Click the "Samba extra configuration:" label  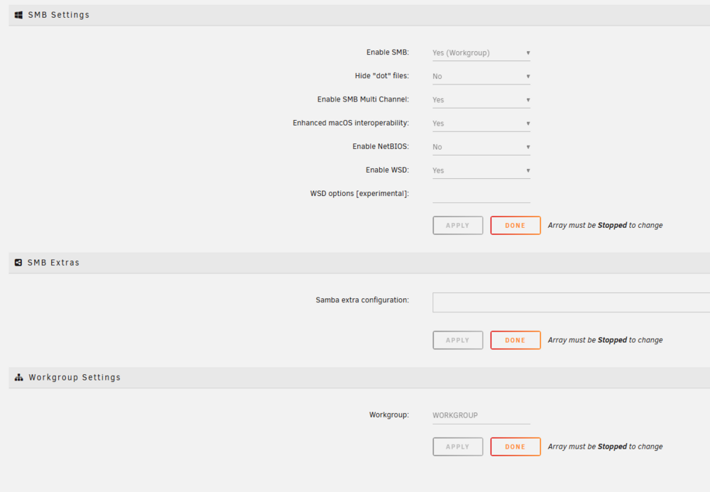point(362,300)
